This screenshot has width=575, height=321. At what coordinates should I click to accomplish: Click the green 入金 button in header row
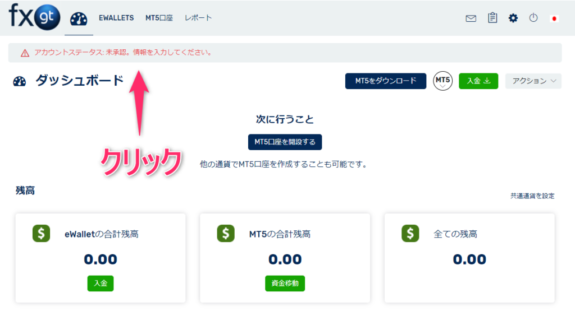tap(478, 81)
